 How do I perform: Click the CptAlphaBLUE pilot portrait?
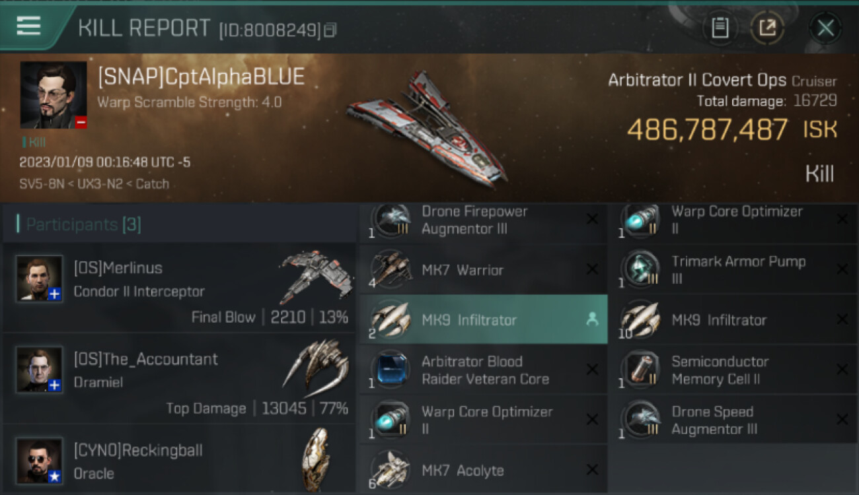(x=54, y=95)
